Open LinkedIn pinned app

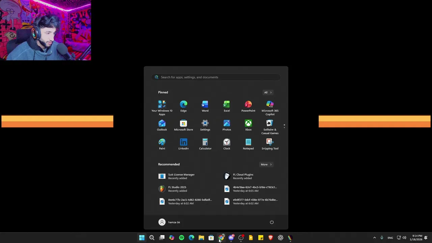[183, 144]
